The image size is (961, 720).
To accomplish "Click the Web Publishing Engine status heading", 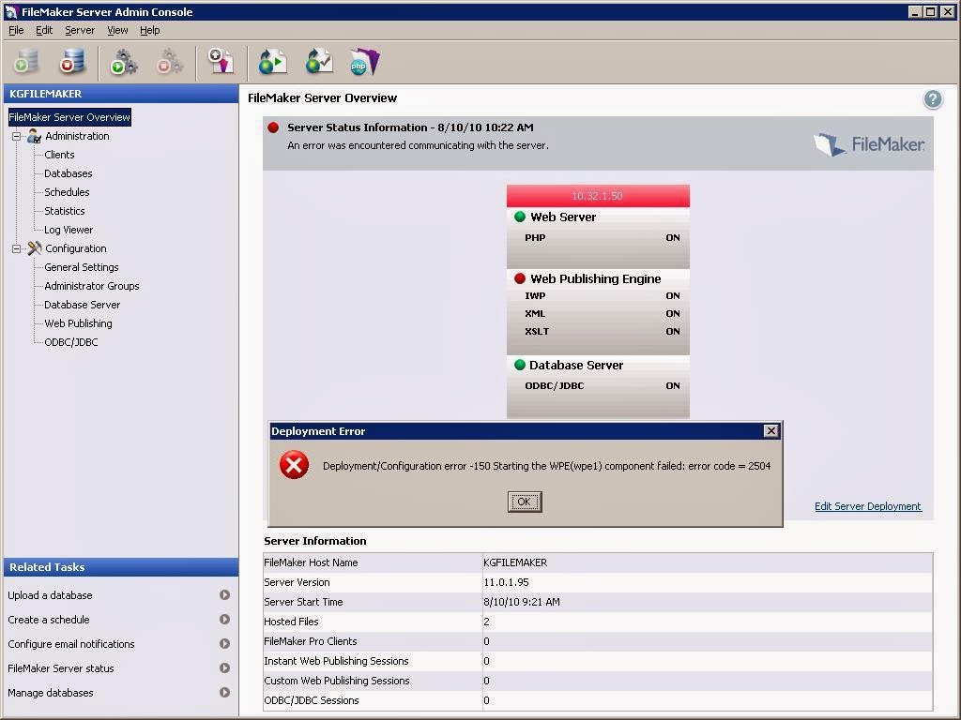I will coord(595,279).
